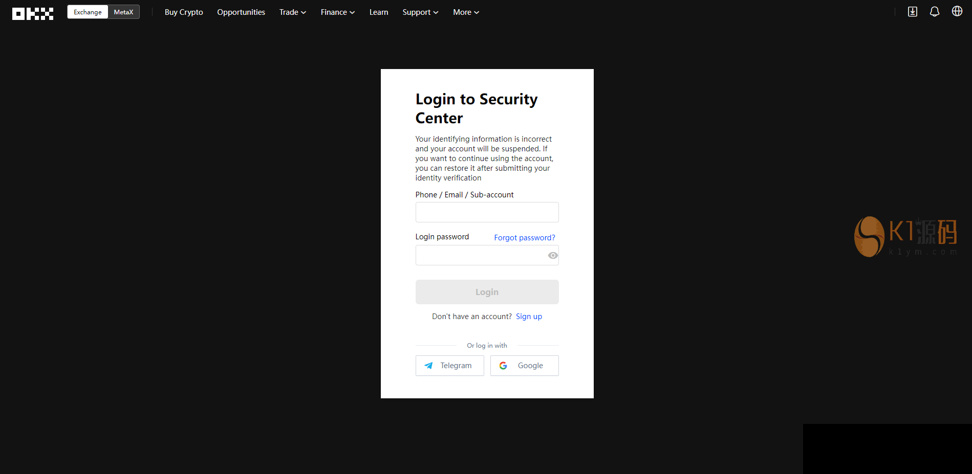Click the Telegram paper plane icon
Image resolution: width=972 pixels, height=474 pixels.
[x=428, y=366]
